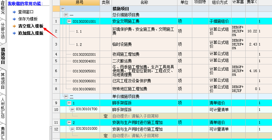This screenshot has height=140, width=272.
Task: Collapse the 03130101700 node in row 10
Action: (73, 110)
